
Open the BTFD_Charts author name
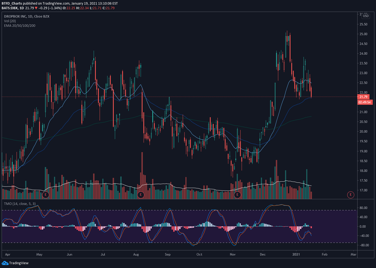pyautogui.click(x=11, y=3)
